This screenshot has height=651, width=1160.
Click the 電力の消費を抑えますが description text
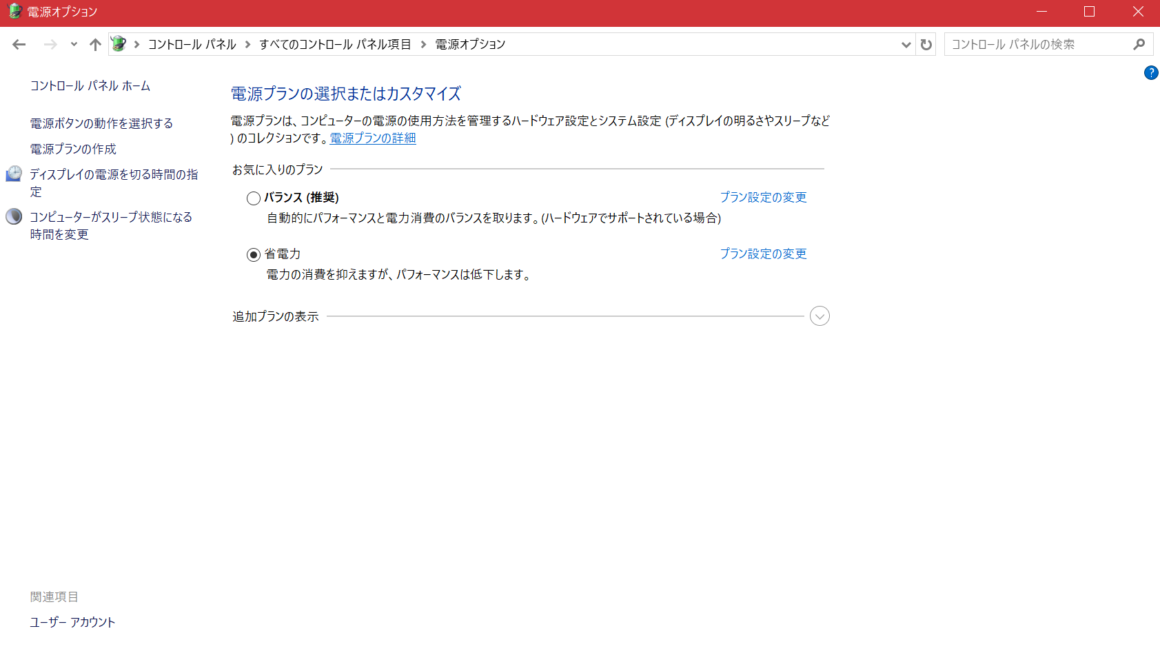point(398,275)
